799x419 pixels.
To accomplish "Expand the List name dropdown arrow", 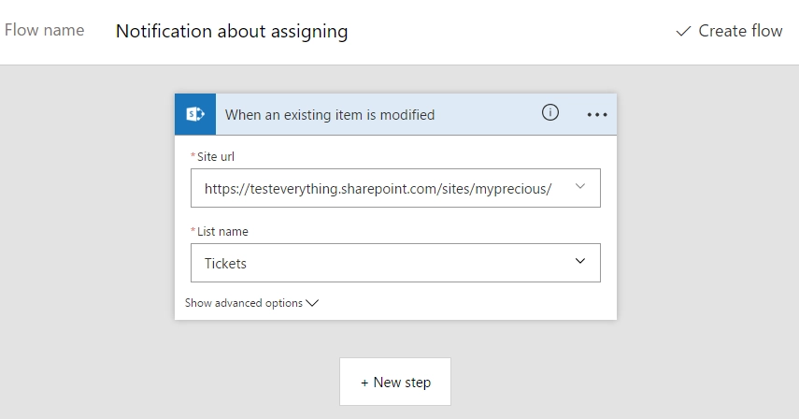I will pos(580,261).
